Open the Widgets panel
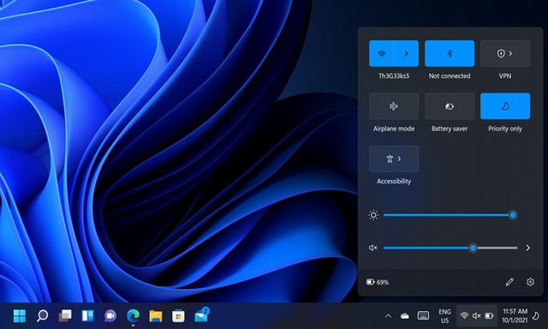548x329 pixels. (87, 315)
